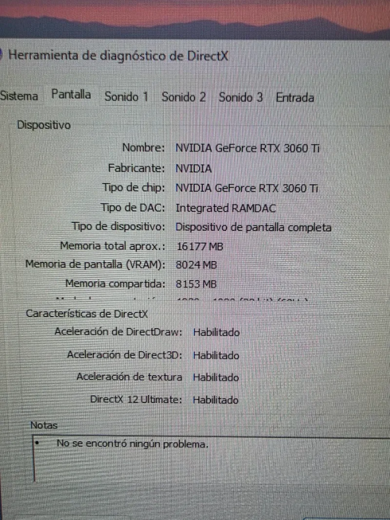Image resolution: width=390 pixels, height=520 pixels.
Task: Click the 8024 MB VRAM value
Action: click(196, 265)
